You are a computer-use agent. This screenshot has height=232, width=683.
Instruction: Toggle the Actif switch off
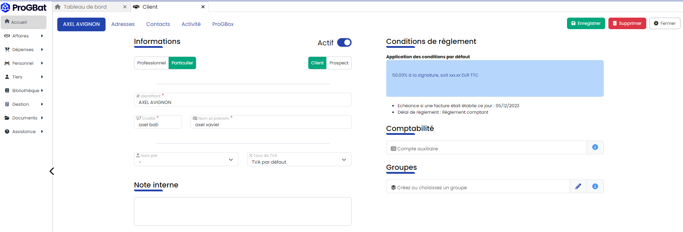(344, 42)
